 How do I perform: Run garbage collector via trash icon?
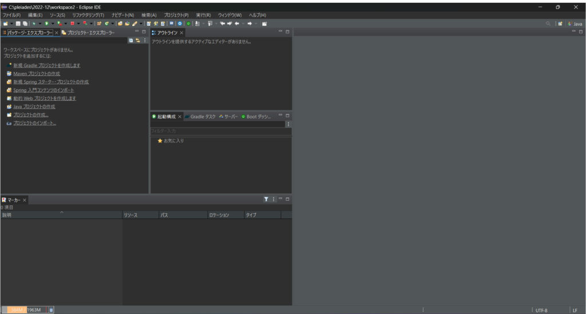coord(51,310)
